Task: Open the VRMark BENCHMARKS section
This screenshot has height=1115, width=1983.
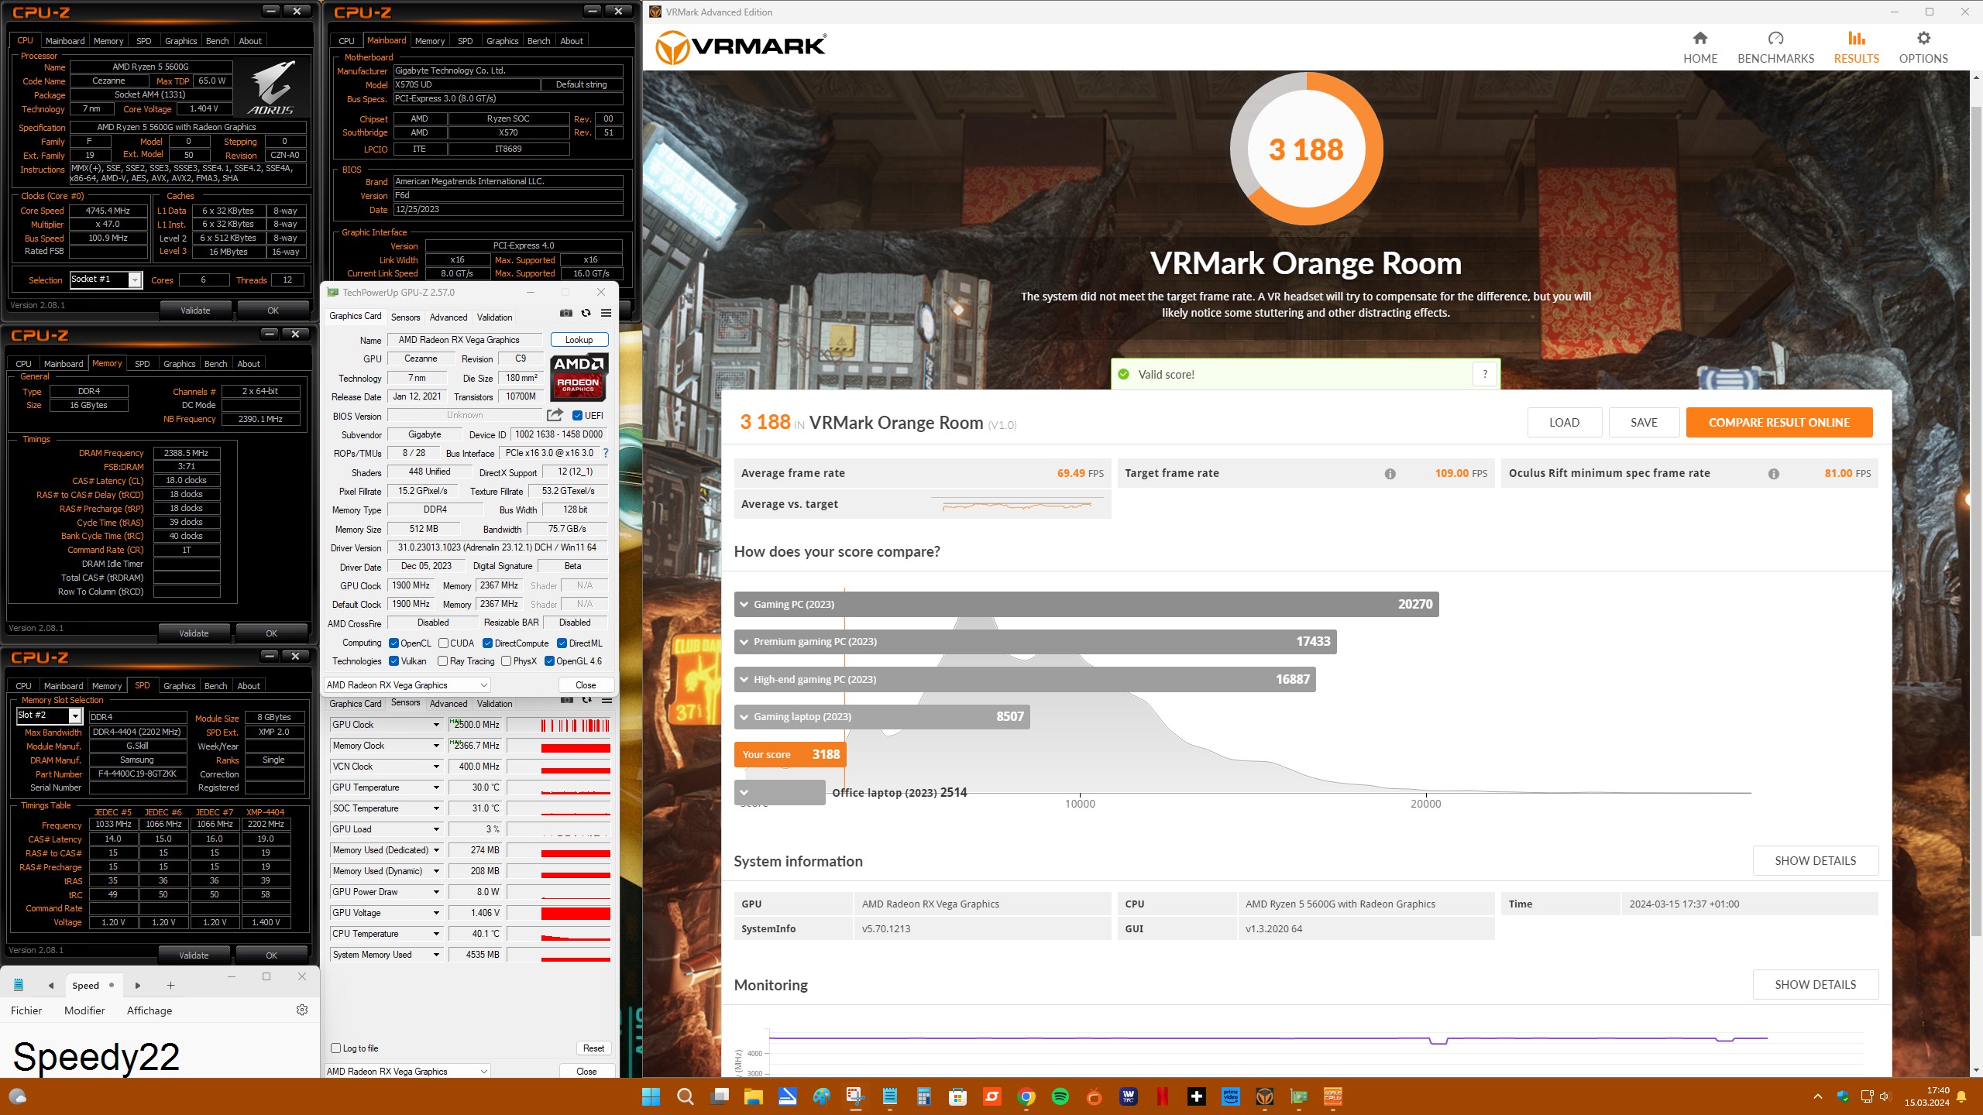Action: pos(1775,48)
